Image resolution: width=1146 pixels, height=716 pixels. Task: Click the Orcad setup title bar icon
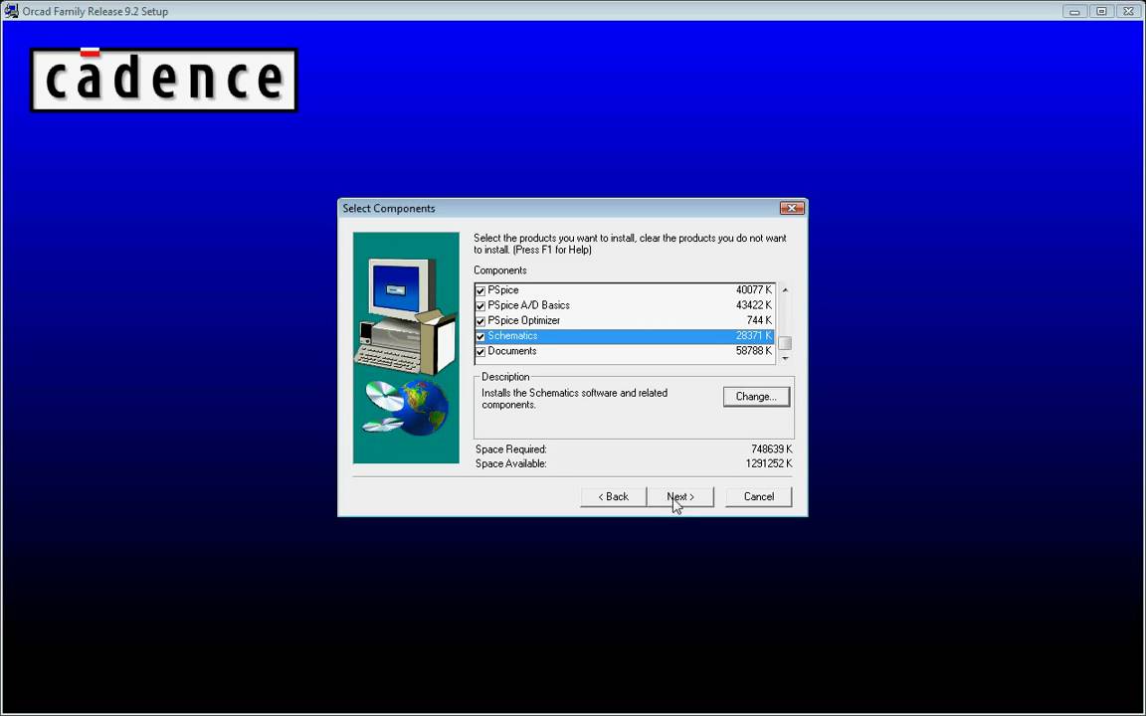tap(11, 11)
